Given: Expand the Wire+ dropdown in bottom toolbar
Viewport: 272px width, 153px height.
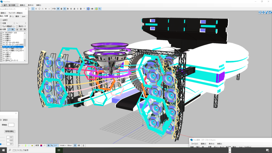Looking at the screenshot, I should 70,145.
